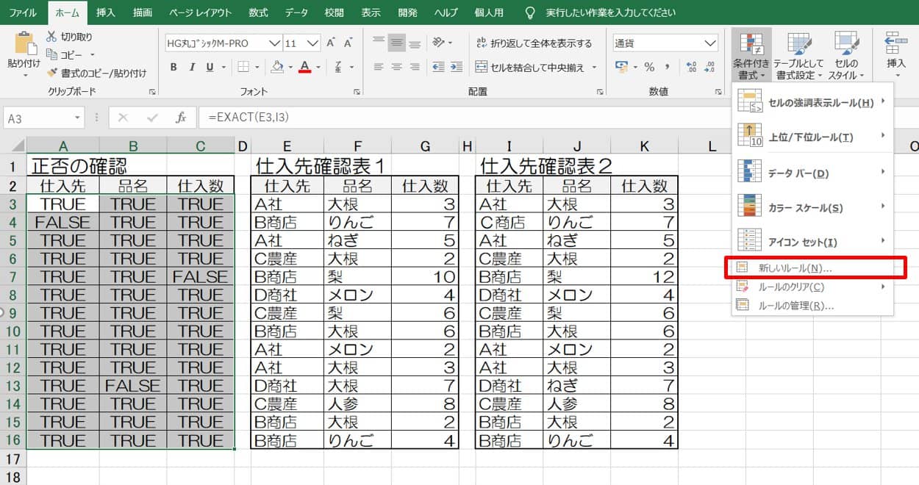Click the formula bar enter checkmark icon
This screenshot has width=919, height=485.
(x=152, y=118)
